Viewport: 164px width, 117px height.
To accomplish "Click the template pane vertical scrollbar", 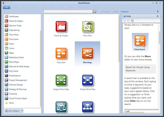I will [x=119, y=39].
